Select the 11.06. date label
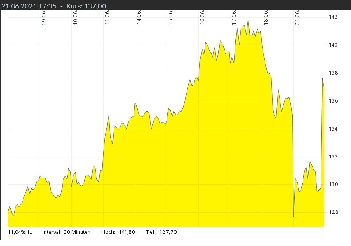This screenshot has height=246, width=351. point(107,18)
